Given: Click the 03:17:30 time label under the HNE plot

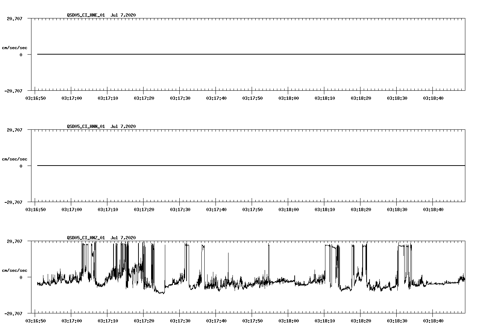Looking at the screenshot, I should pos(180,98).
